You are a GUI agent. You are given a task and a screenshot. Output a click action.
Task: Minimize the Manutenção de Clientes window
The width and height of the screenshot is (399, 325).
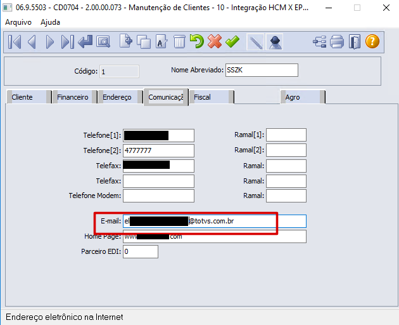click(329, 8)
